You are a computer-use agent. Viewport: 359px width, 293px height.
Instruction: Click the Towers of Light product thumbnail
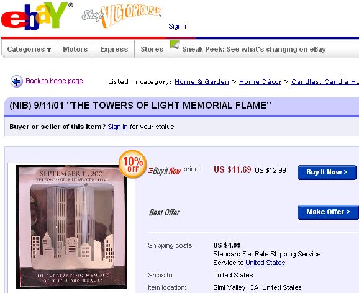point(71,227)
